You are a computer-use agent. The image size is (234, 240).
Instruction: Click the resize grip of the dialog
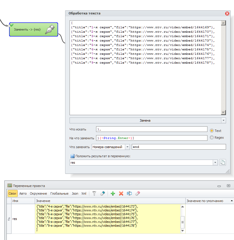click(x=228, y=171)
